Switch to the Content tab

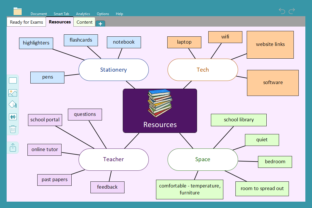click(x=84, y=22)
